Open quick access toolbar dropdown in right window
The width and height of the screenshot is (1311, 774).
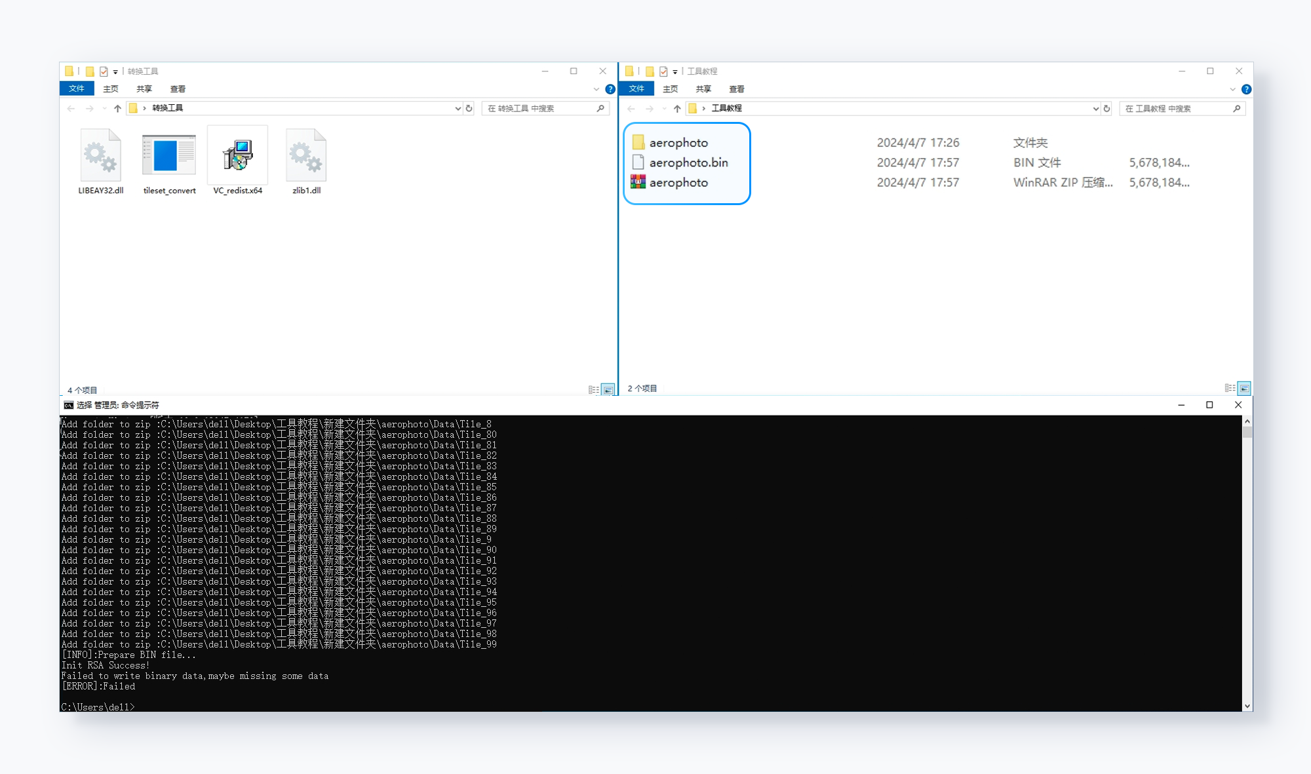(675, 72)
